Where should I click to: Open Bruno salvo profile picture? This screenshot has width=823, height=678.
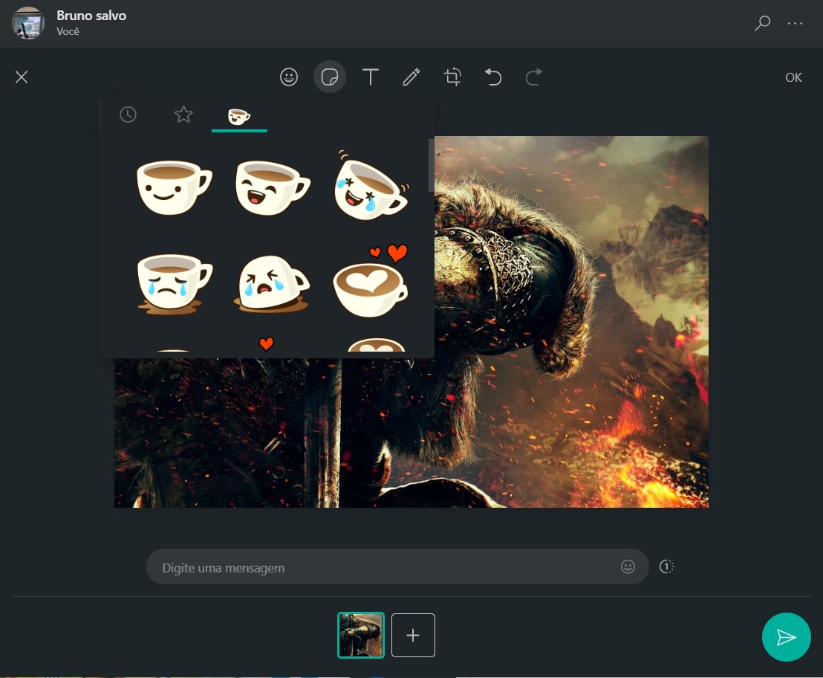(27, 23)
